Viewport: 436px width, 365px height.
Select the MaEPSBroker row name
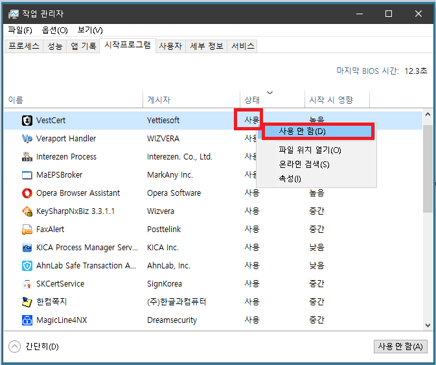[x=59, y=175]
